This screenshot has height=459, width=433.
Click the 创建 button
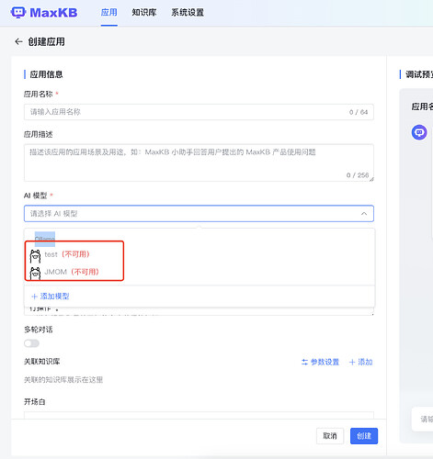tap(364, 436)
